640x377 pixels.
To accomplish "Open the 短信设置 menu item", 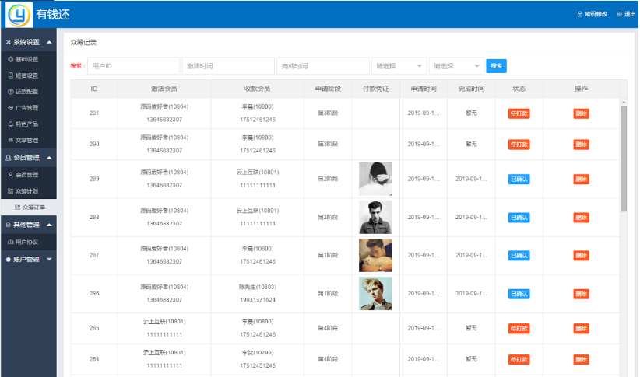I will coord(29,76).
